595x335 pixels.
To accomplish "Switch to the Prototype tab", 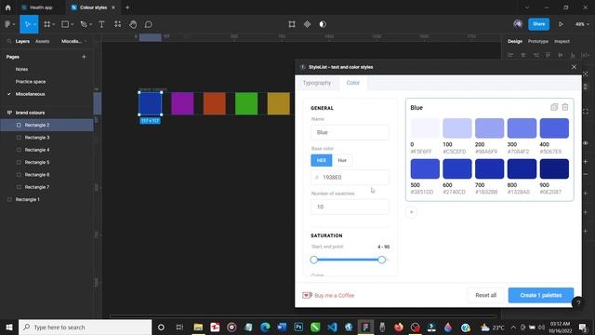I will [538, 41].
